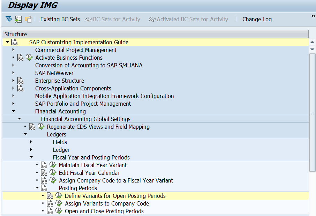Click the clipboard-style toolbar icon
The image size is (316, 216).
(28, 19)
